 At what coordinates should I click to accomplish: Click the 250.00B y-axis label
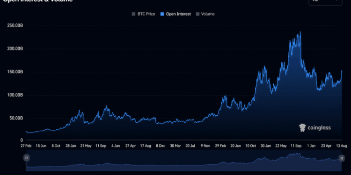(x=15, y=26)
